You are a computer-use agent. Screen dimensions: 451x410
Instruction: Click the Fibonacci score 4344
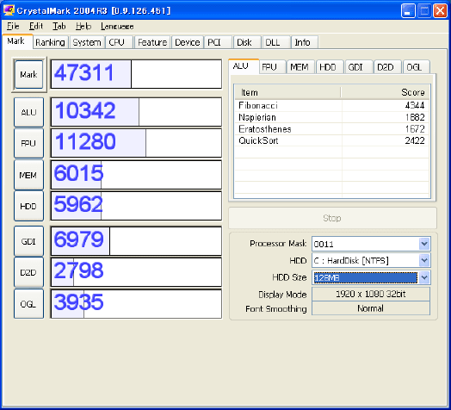(x=415, y=105)
